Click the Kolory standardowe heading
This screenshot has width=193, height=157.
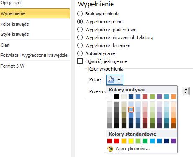132,134
